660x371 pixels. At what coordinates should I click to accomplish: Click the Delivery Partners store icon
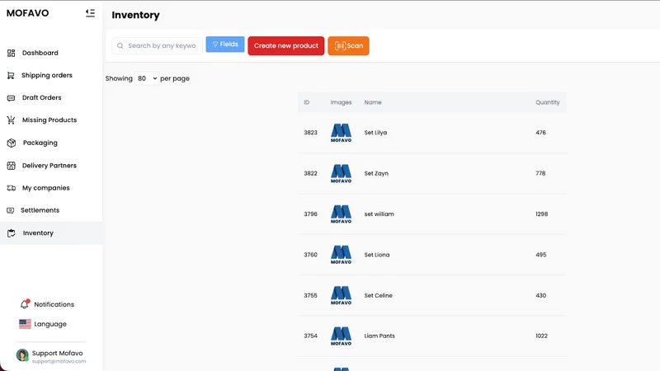click(12, 166)
